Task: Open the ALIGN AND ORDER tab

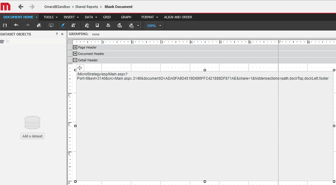Action: [x=178, y=17]
